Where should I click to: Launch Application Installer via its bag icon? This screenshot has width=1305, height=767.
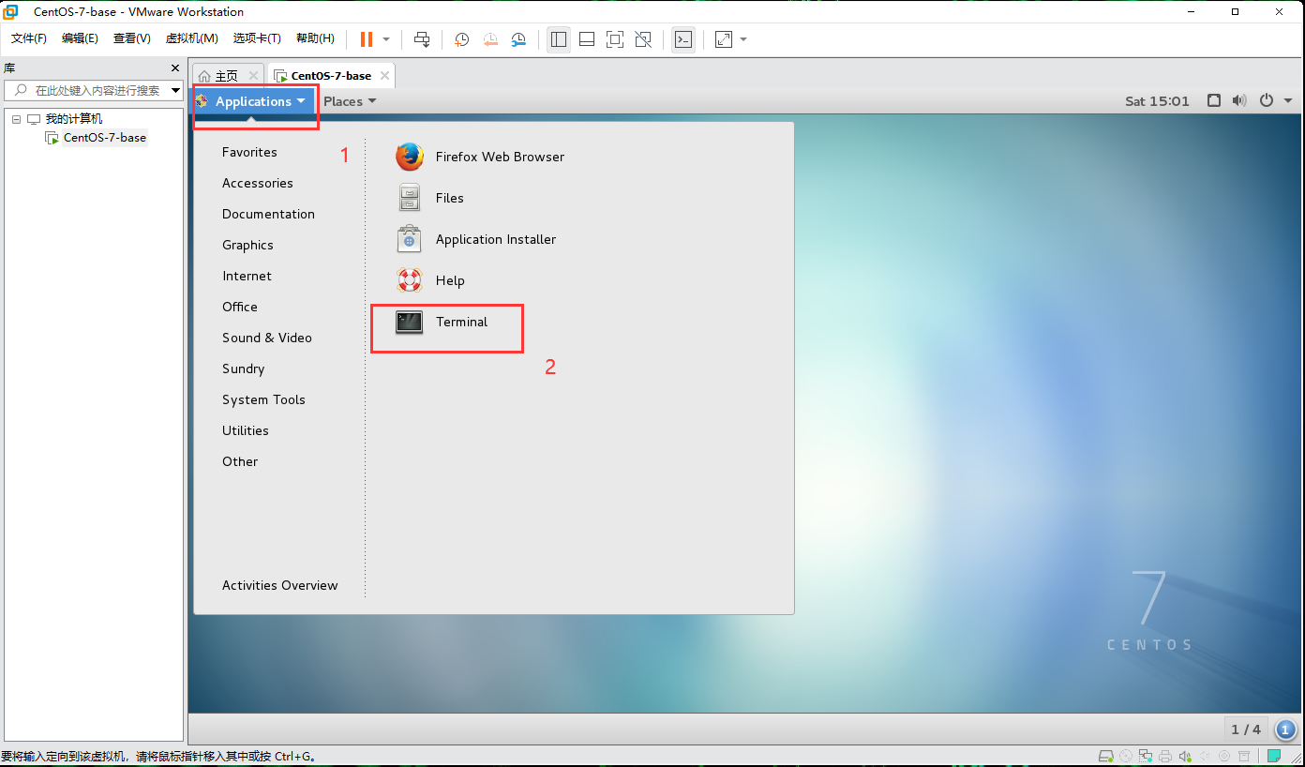click(410, 239)
